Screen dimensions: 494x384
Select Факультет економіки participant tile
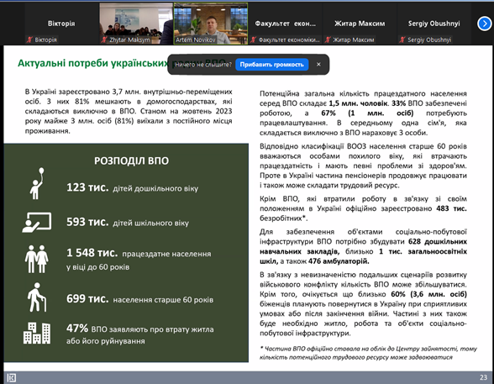(285, 24)
